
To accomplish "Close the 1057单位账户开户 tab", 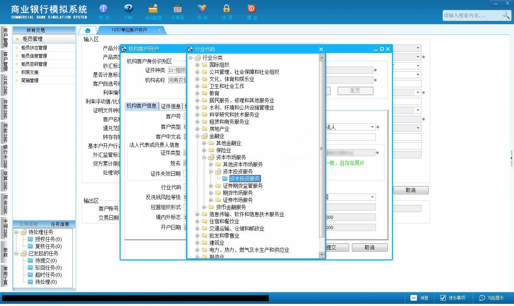I will [x=159, y=30].
